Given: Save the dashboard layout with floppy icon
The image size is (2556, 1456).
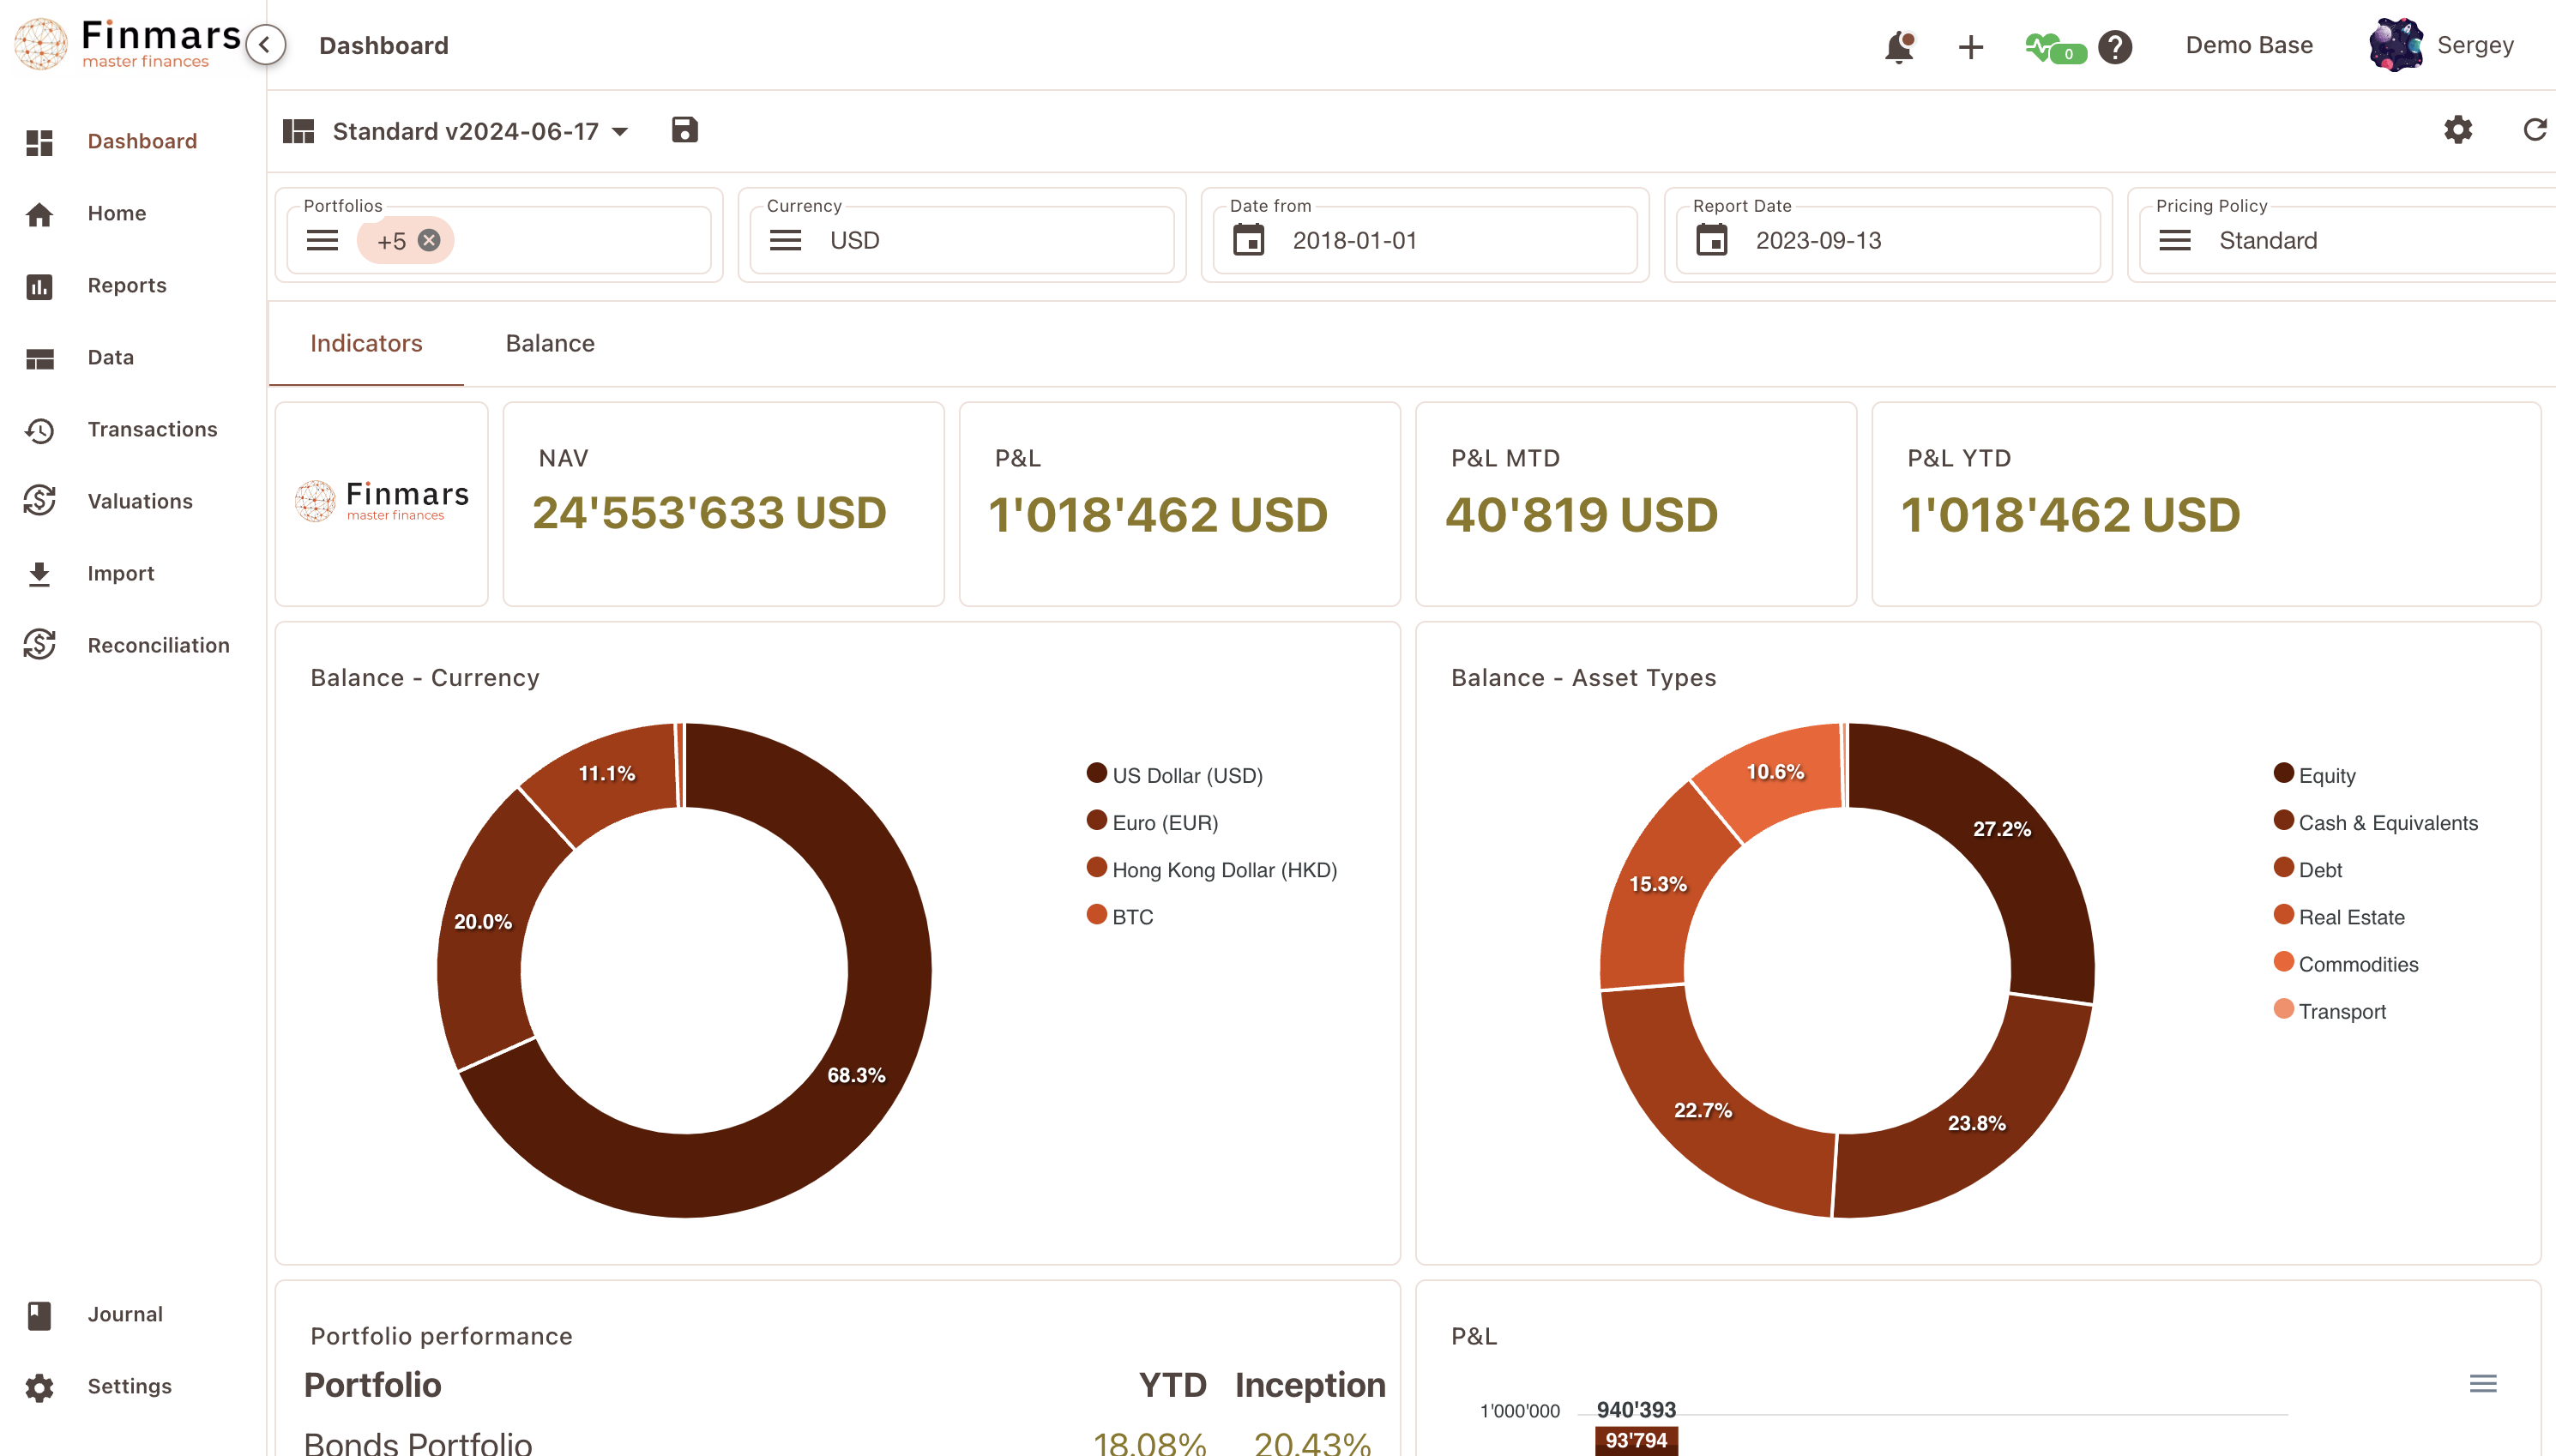Looking at the screenshot, I should click(x=684, y=130).
